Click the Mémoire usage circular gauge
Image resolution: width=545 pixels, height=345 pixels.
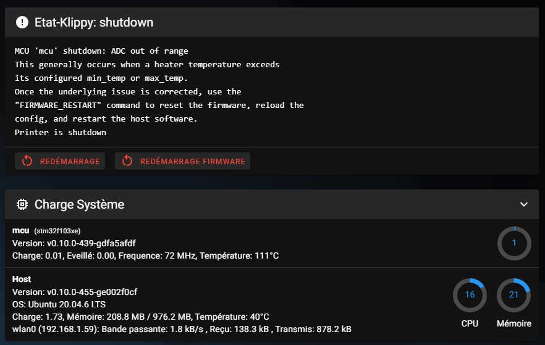(513, 295)
